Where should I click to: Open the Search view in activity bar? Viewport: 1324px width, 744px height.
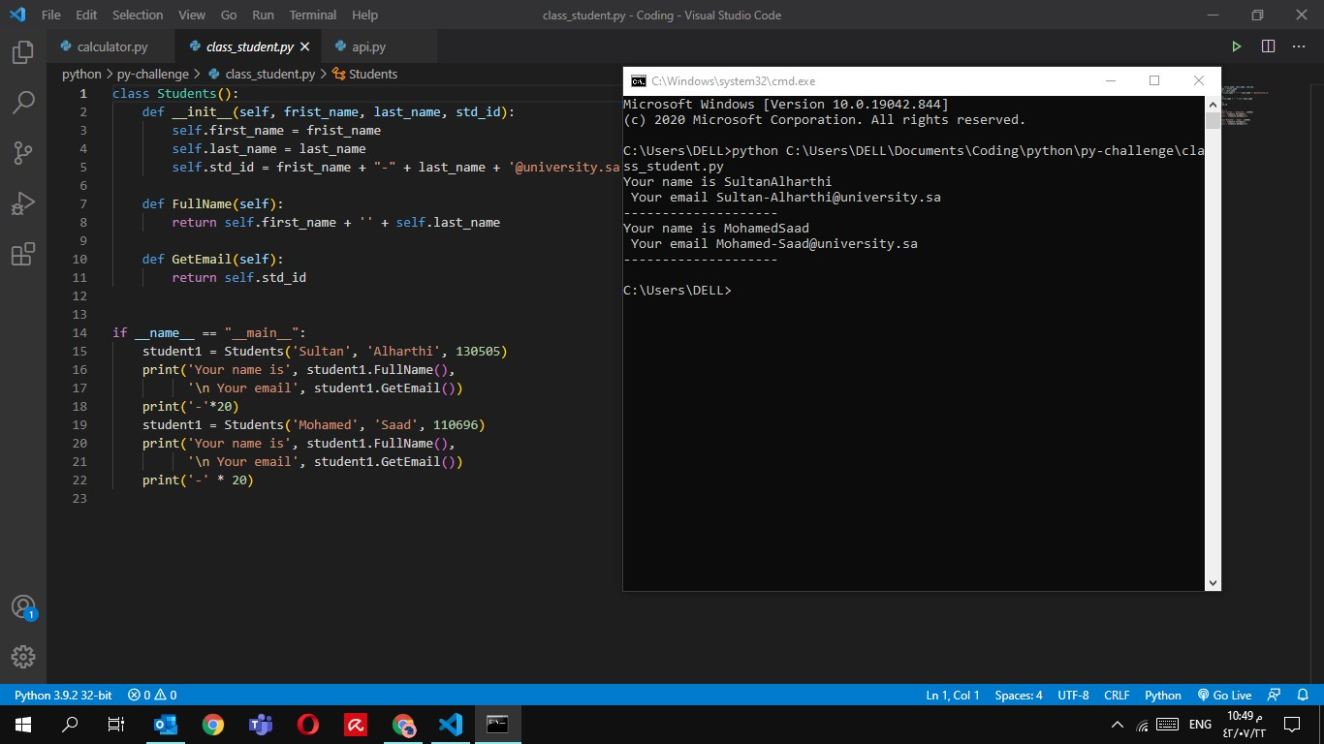pyautogui.click(x=23, y=102)
